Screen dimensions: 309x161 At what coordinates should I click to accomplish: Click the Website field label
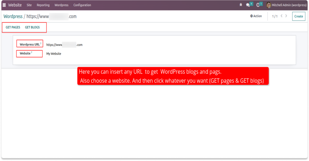click(25, 53)
